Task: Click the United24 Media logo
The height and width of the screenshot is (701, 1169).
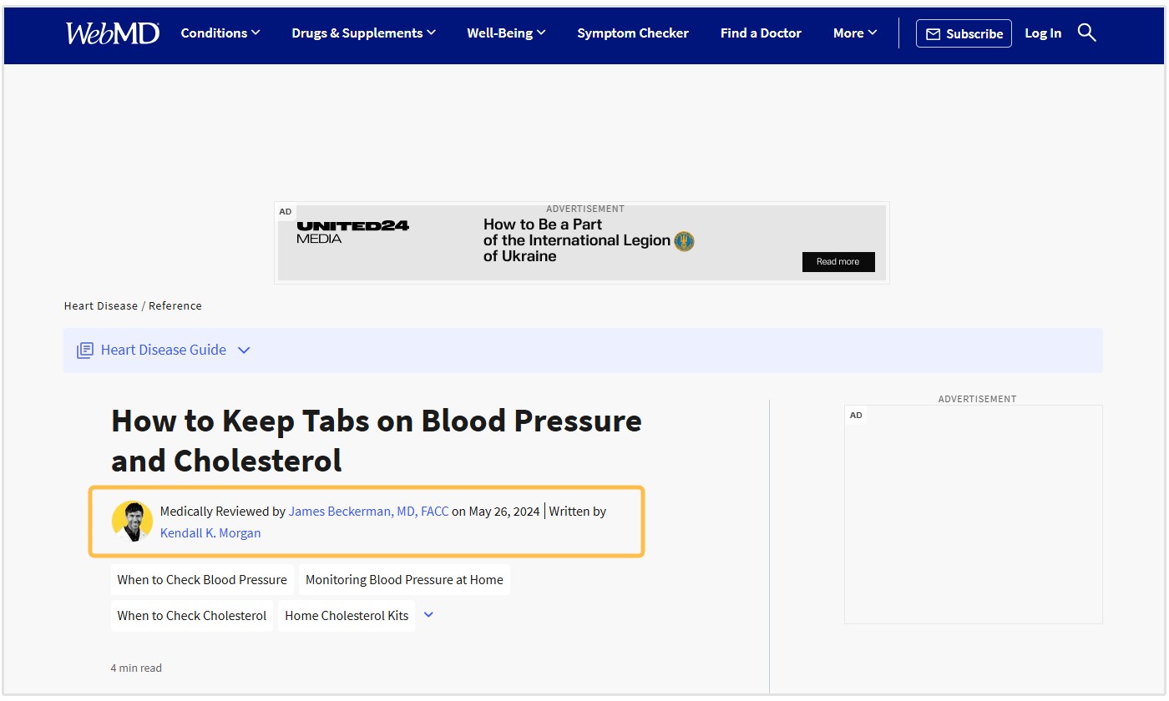Action: tap(352, 232)
